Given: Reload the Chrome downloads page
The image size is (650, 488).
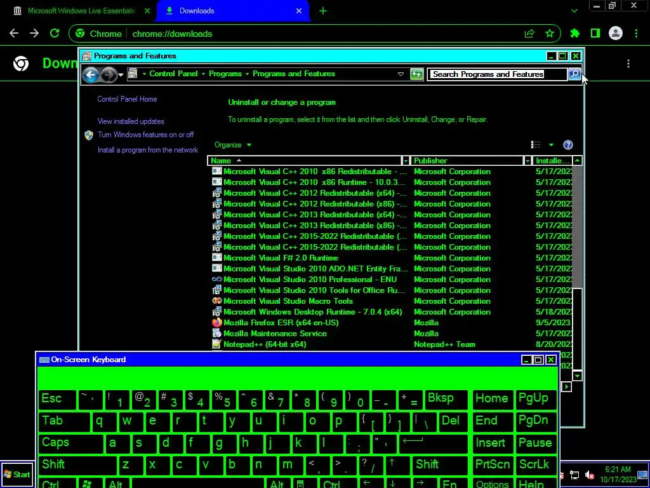Looking at the screenshot, I should 55,34.
